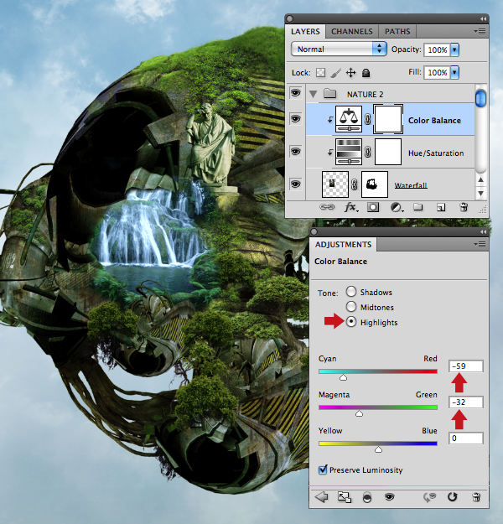Switch to LAYERS tab
The height and width of the screenshot is (524, 503).
[x=305, y=31]
